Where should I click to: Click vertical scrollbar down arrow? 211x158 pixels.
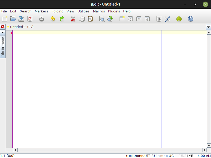[209, 146]
